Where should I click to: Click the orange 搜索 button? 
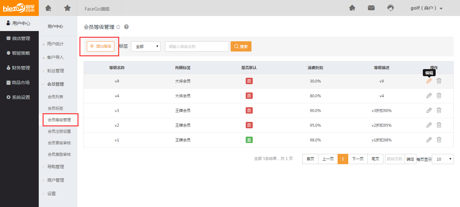coord(241,46)
